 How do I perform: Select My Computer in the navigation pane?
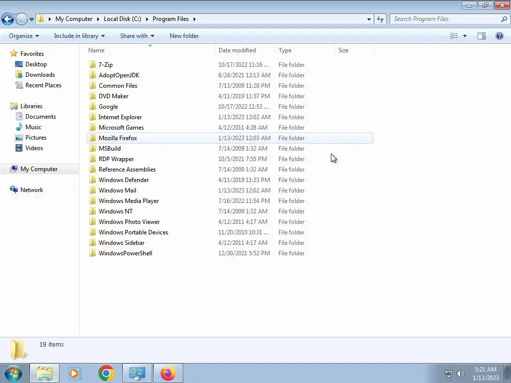coord(39,169)
